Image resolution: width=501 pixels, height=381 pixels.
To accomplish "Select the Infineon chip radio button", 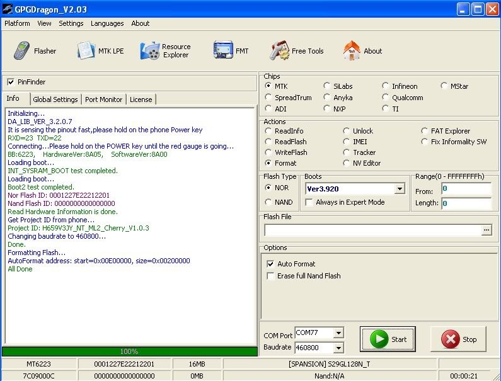I will (x=385, y=86).
